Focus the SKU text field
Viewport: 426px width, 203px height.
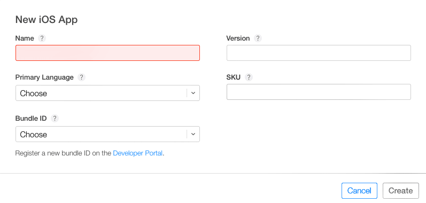click(x=319, y=92)
